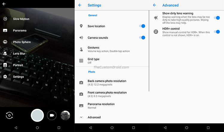Open the last photo thumbnail

(x=65, y=115)
